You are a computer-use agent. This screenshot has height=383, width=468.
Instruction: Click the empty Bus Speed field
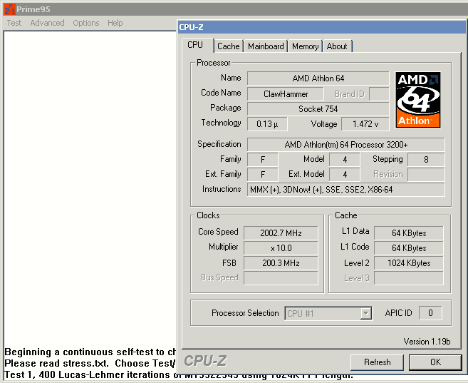(x=281, y=278)
